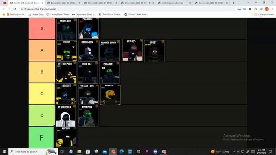Select the orange A tier label

tap(42, 50)
